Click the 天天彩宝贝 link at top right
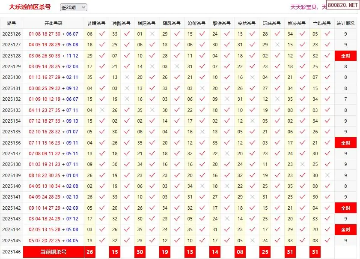Image resolution: width=360 pixels, height=259 pixels. coord(305,7)
